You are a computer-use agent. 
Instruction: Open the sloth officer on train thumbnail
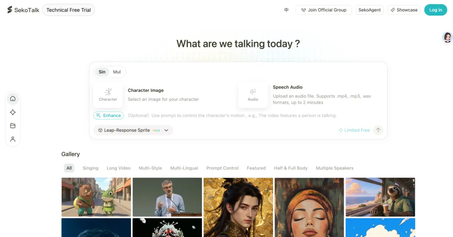[x=380, y=197]
